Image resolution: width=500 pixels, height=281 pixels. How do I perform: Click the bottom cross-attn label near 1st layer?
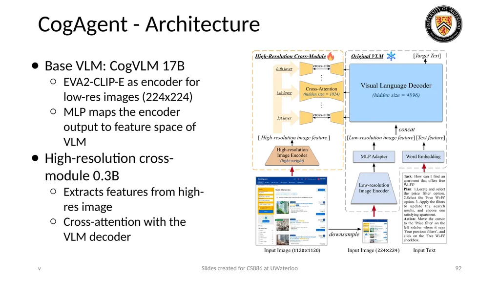(x=321, y=115)
